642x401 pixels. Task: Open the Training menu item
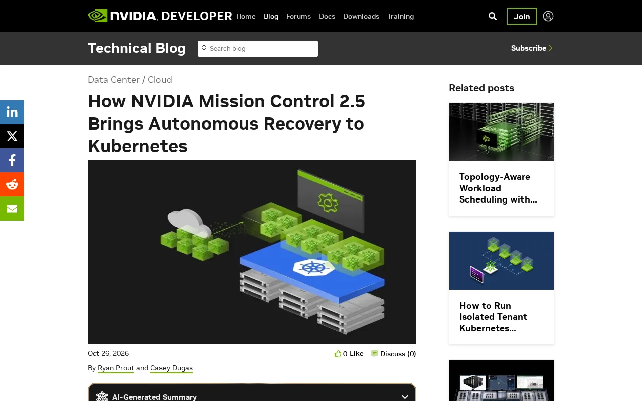coord(401,16)
